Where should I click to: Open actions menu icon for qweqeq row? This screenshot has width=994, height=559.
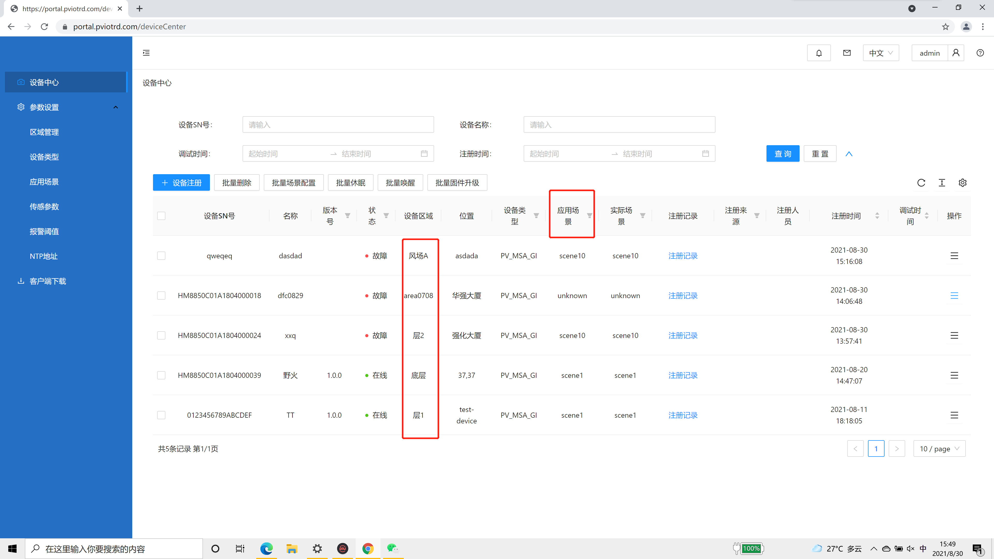pos(954,256)
